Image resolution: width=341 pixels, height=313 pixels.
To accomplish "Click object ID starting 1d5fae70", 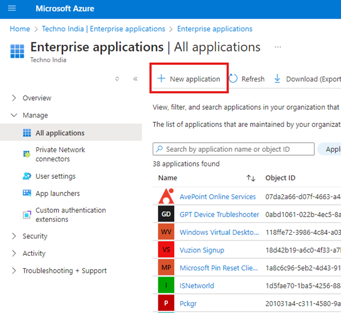I will point(303,286).
